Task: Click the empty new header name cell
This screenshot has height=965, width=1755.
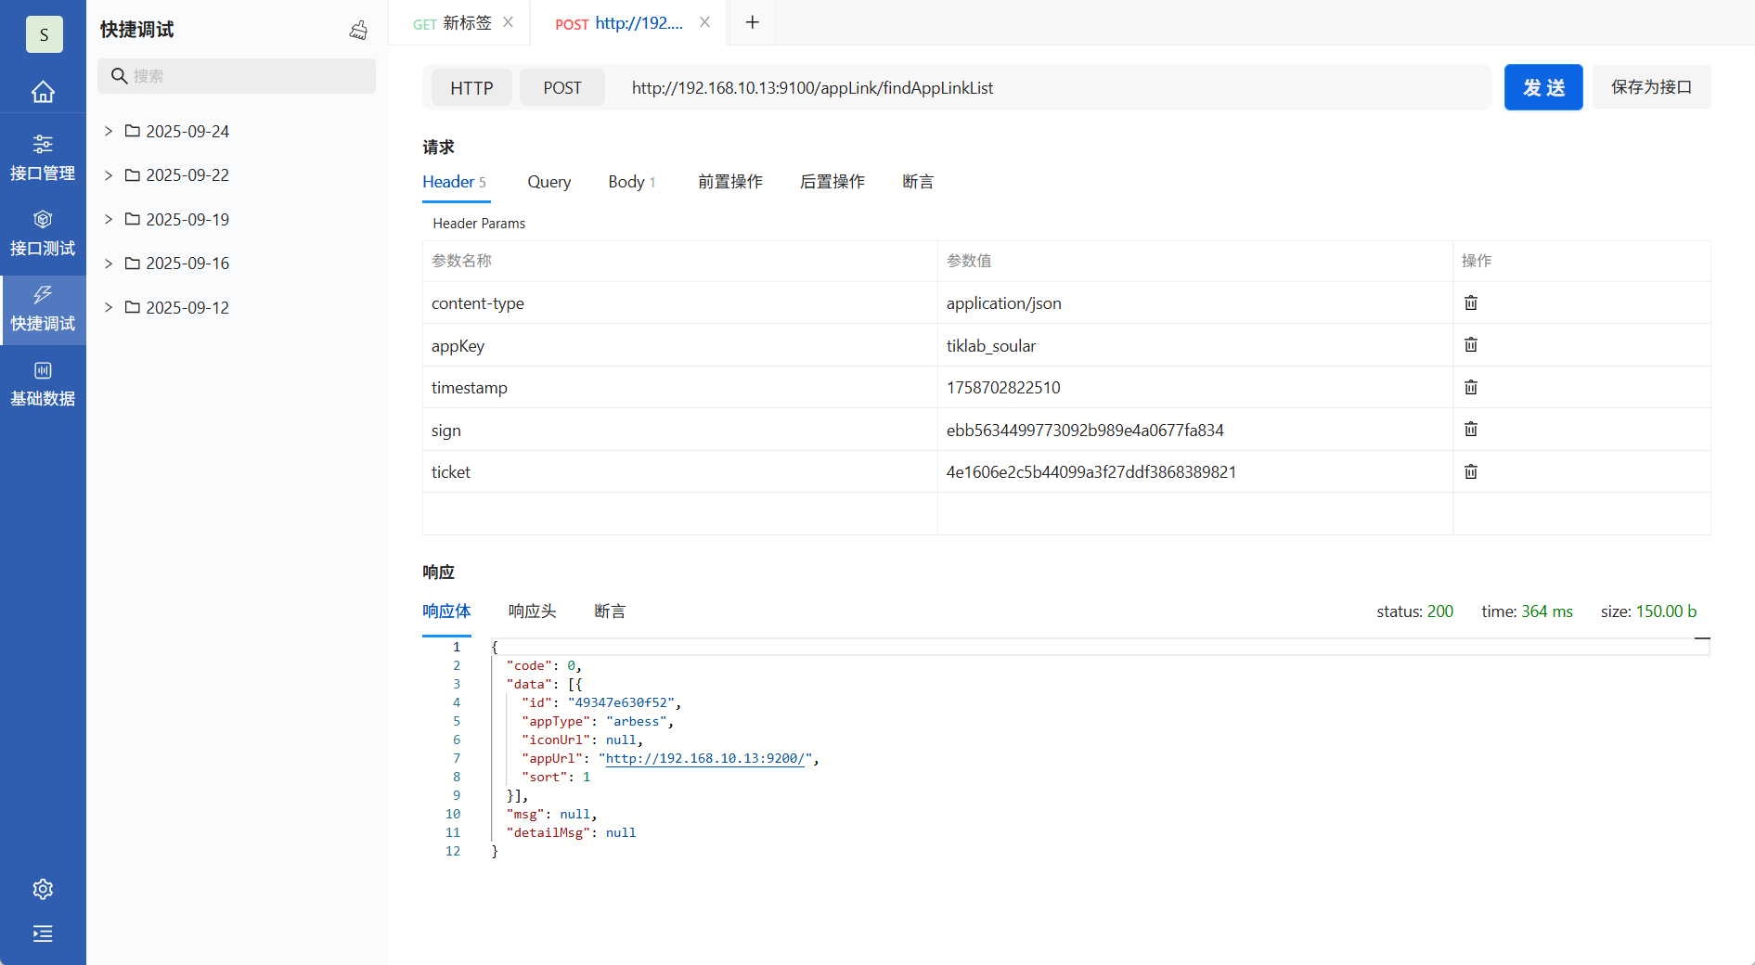Action: [680, 514]
